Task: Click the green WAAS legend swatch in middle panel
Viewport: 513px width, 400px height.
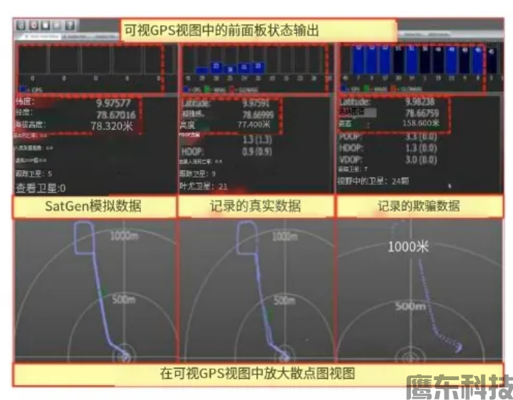Action: [x=207, y=88]
